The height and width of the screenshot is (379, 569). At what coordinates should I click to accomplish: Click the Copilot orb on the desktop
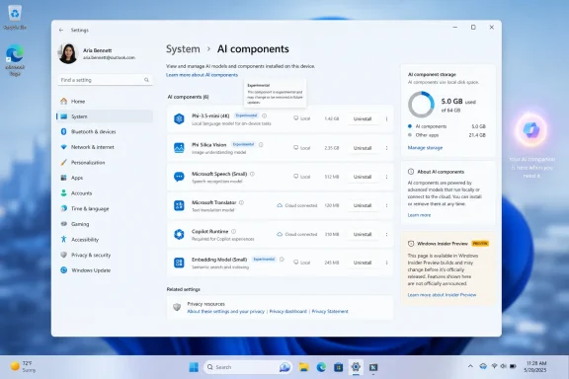531,130
